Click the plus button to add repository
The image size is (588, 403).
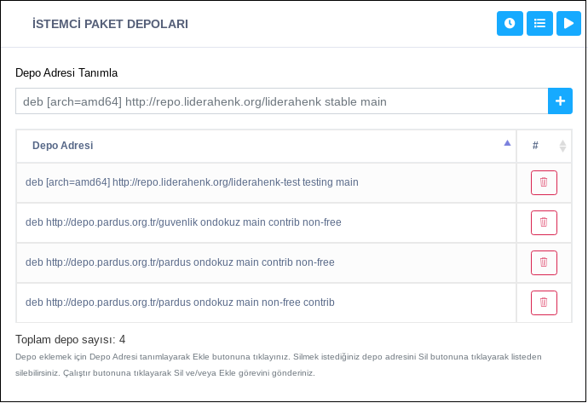[560, 101]
